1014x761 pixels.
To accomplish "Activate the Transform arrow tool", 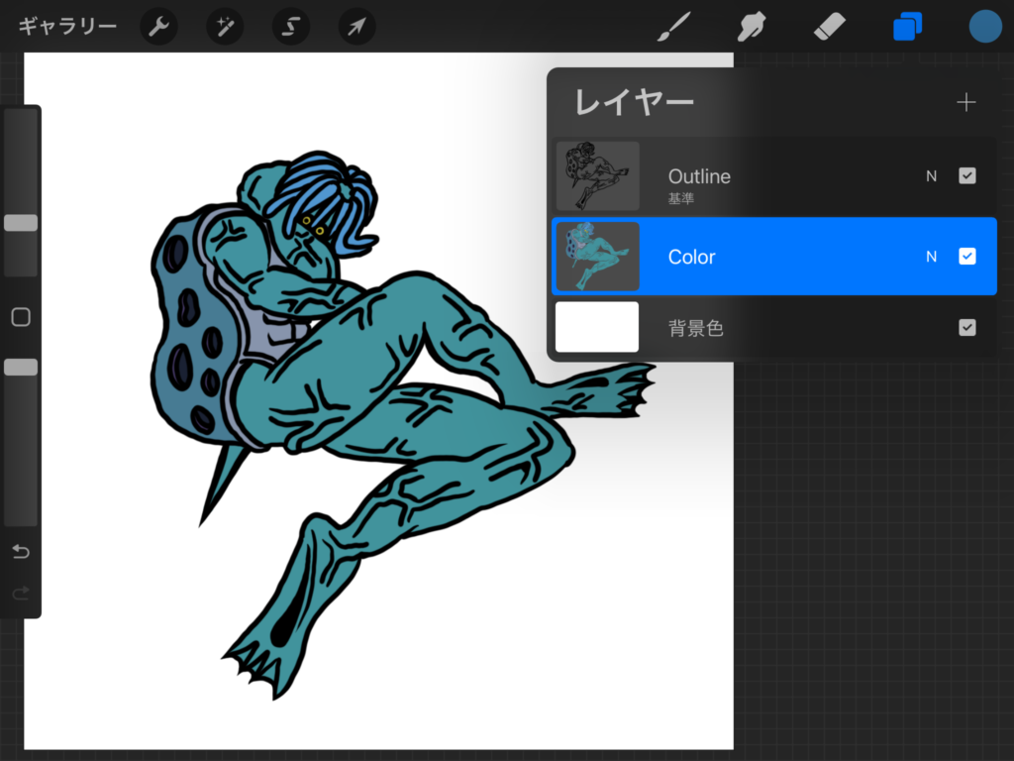I will [x=356, y=27].
